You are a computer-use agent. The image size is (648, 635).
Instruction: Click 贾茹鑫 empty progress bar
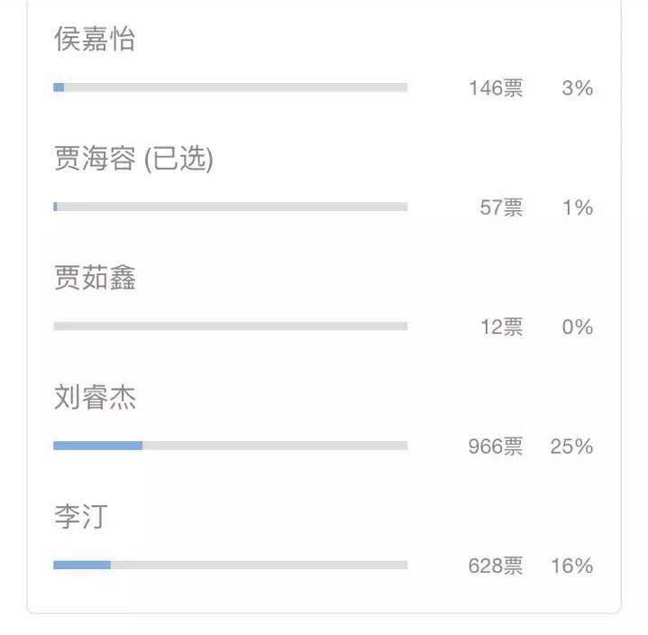point(231,326)
